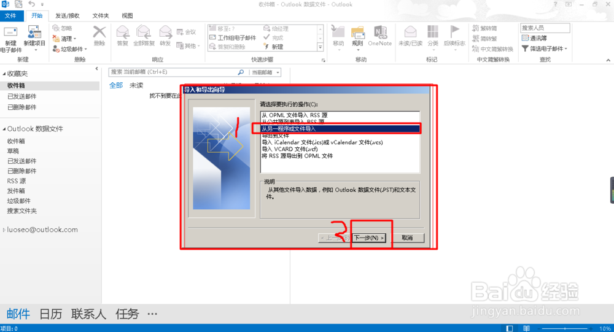Expand the luoseo@outlook.com account
The height and width of the screenshot is (332, 614).
[4, 230]
